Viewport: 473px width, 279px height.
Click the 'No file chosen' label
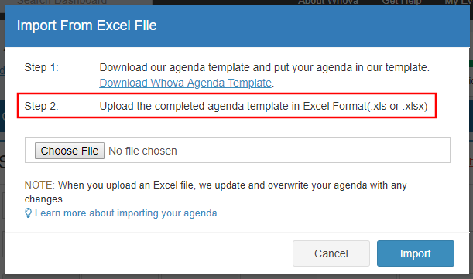pyautogui.click(x=142, y=151)
